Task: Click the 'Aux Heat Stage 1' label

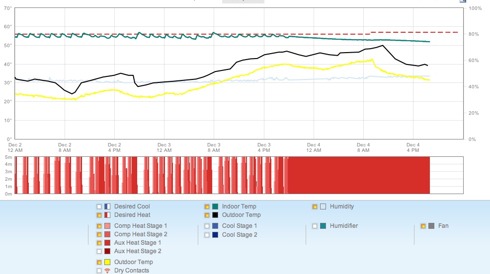Action: (x=138, y=243)
